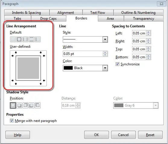Open the shadow Color Gray 6 dropdown
The width and height of the screenshot is (168, 144).
(156, 106)
